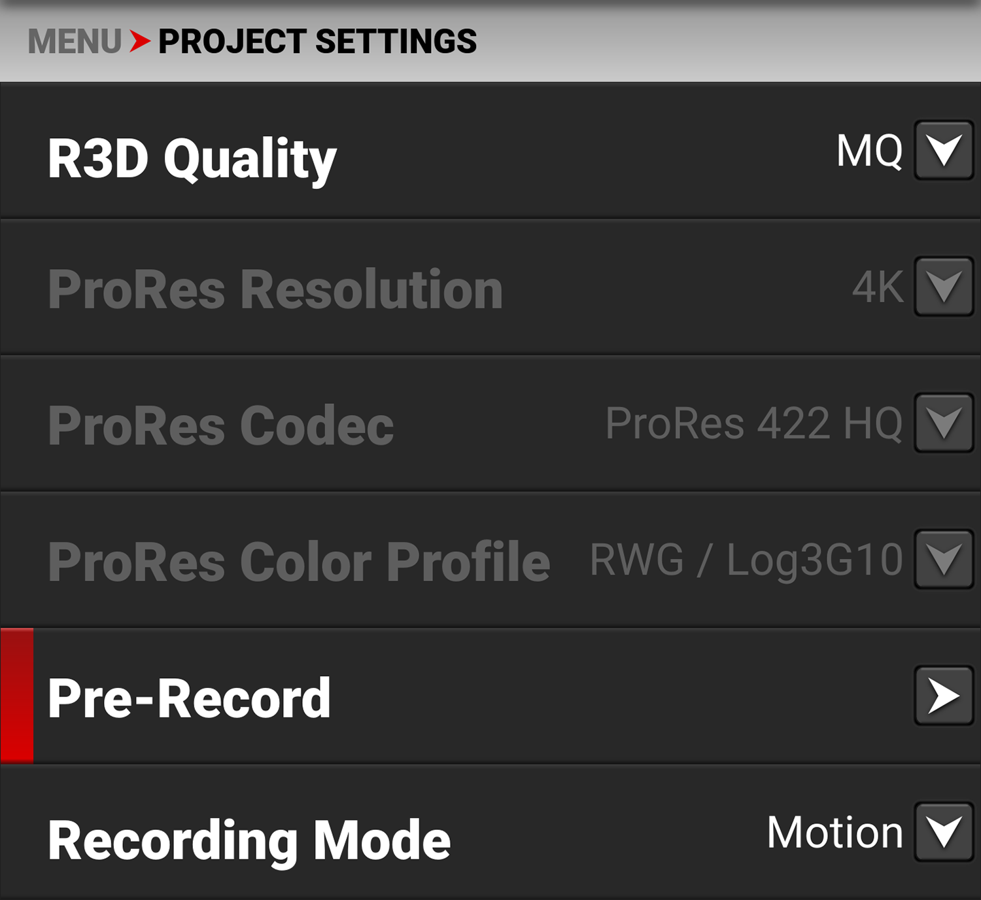Open Pre-Record submenu with right arrow
The image size is (981, 900).
tap(944, 696)
